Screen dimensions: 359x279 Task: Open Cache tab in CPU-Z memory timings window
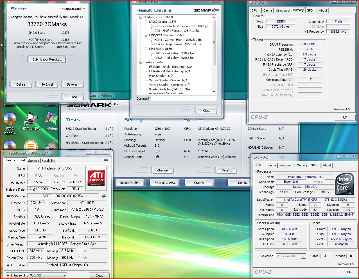(x=268, y=10)
